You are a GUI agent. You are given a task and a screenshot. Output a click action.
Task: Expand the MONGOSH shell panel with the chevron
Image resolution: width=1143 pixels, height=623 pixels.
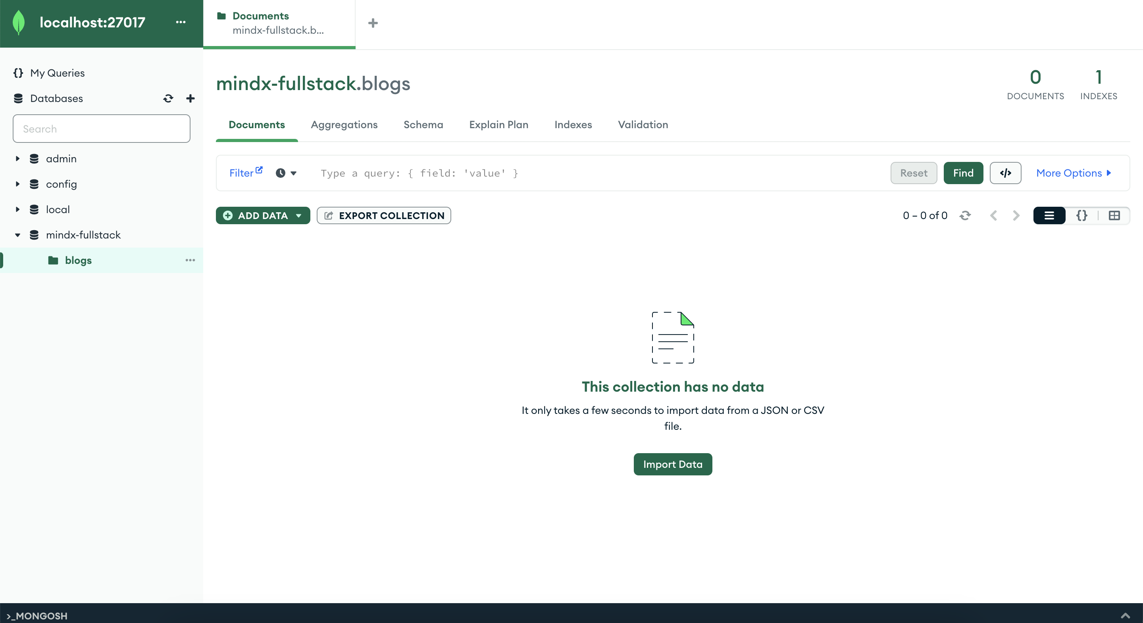(x=1125, y=615)
